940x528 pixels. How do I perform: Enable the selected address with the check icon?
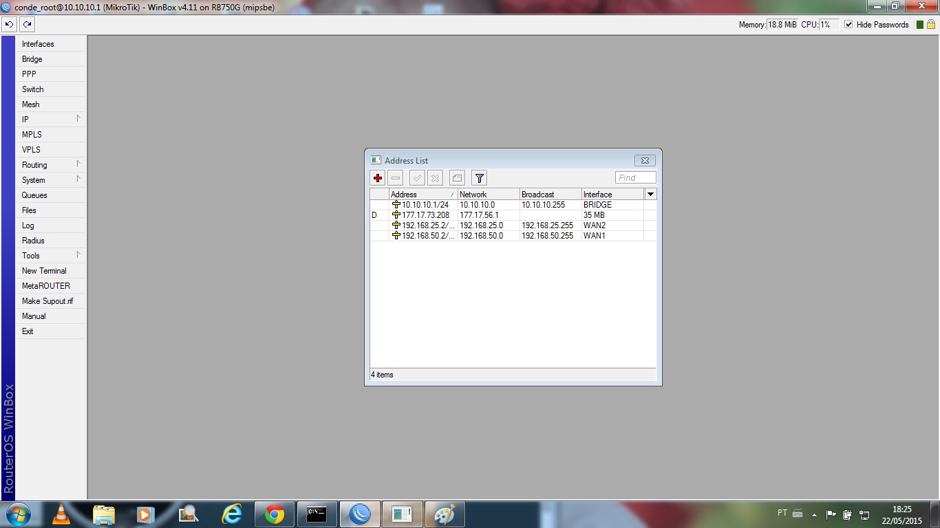pyautogui.click(x=417, y=178)
